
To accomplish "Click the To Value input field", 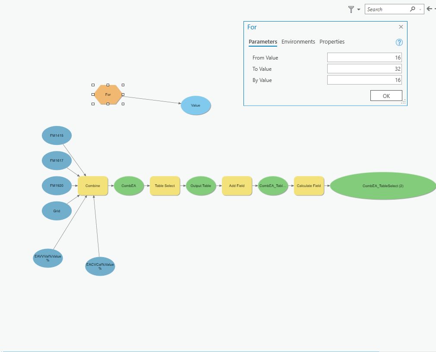I will pos(364,69).
